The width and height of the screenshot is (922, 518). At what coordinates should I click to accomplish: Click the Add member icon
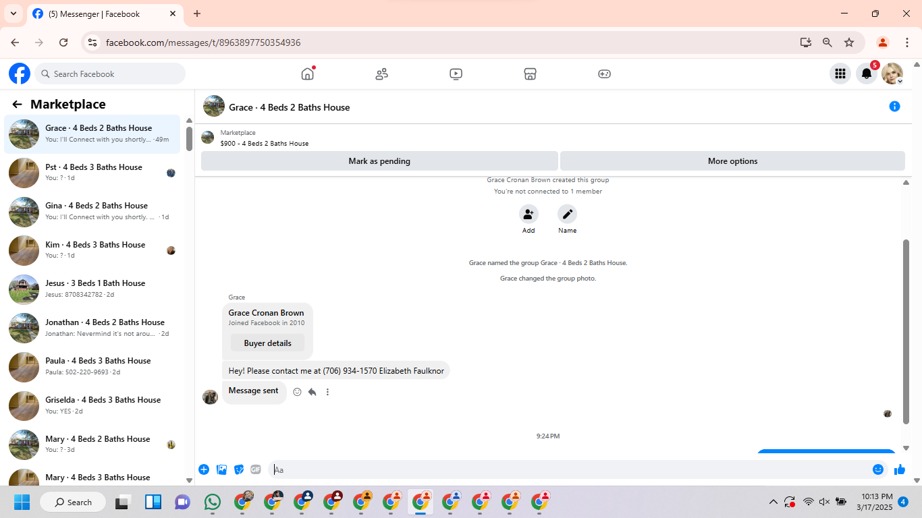click(x=528, y=214)
